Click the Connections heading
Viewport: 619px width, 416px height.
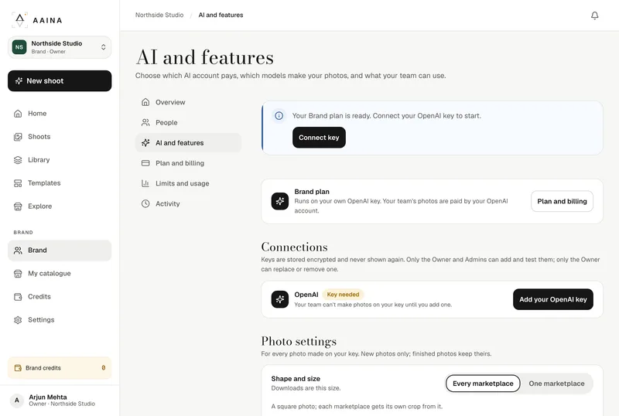(x=295, y=247)
